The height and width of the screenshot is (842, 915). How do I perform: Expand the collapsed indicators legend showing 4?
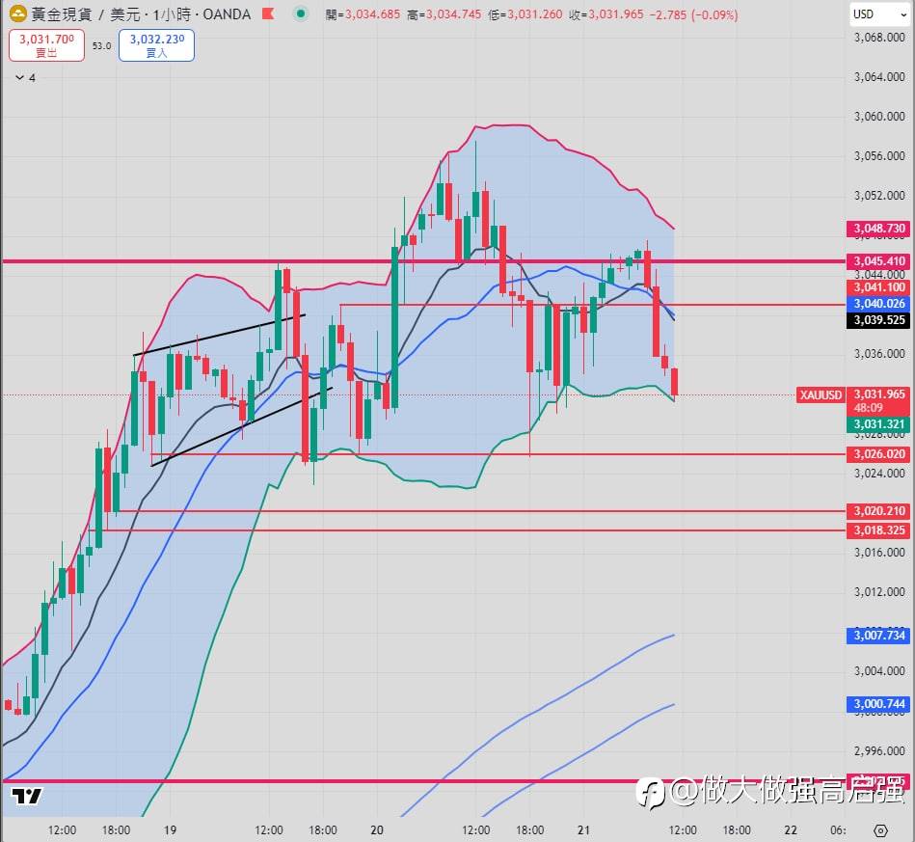pos(25,78)
